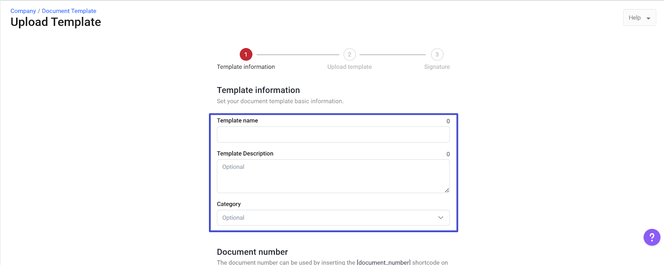Click the chevron arrow in Category field
Viewport: 664px width, 265px height.
pos(441,218)
